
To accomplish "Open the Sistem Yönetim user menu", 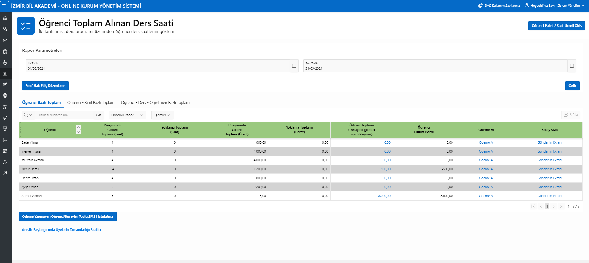I will [x=554, y=6].
